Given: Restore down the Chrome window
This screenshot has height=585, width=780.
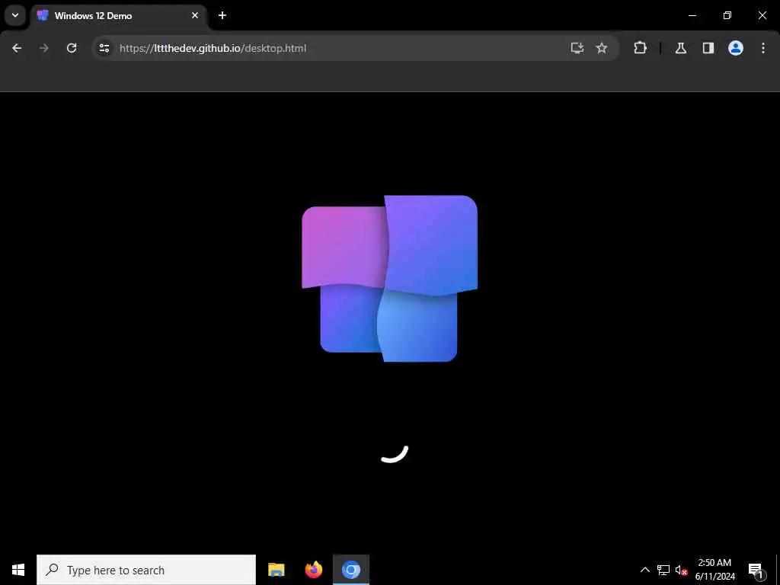Looking at the screenshot, I should click(727, 15).
